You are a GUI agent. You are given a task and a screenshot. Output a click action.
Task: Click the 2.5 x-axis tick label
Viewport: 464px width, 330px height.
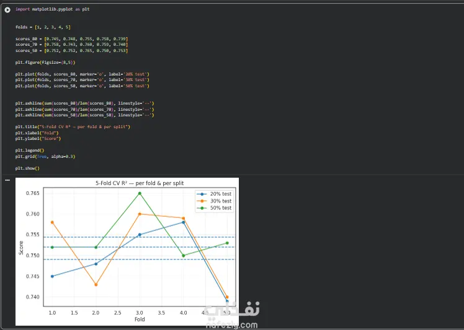point(118,313)
